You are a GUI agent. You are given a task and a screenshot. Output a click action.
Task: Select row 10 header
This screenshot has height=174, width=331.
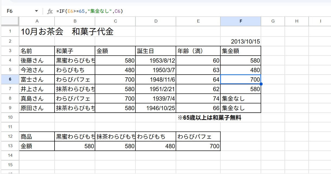point(10,118)
